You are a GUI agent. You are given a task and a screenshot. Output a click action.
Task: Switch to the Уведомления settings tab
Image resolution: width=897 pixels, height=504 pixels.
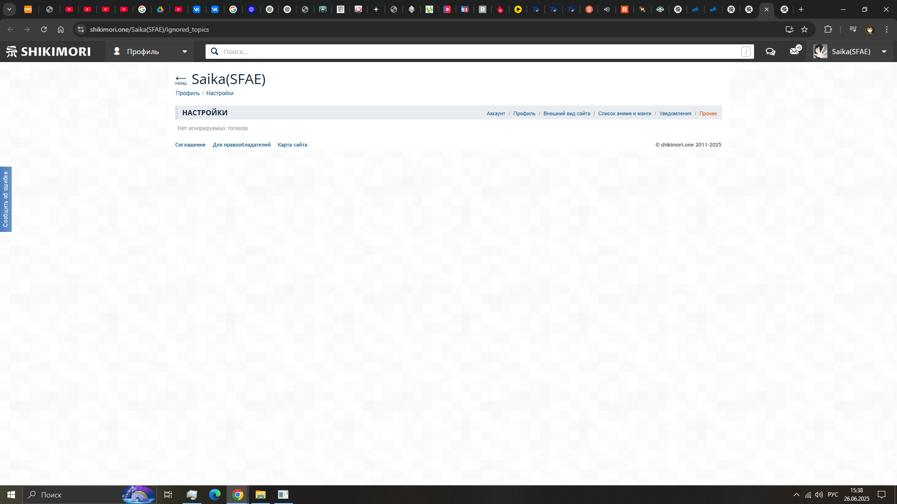click(675, 113)
